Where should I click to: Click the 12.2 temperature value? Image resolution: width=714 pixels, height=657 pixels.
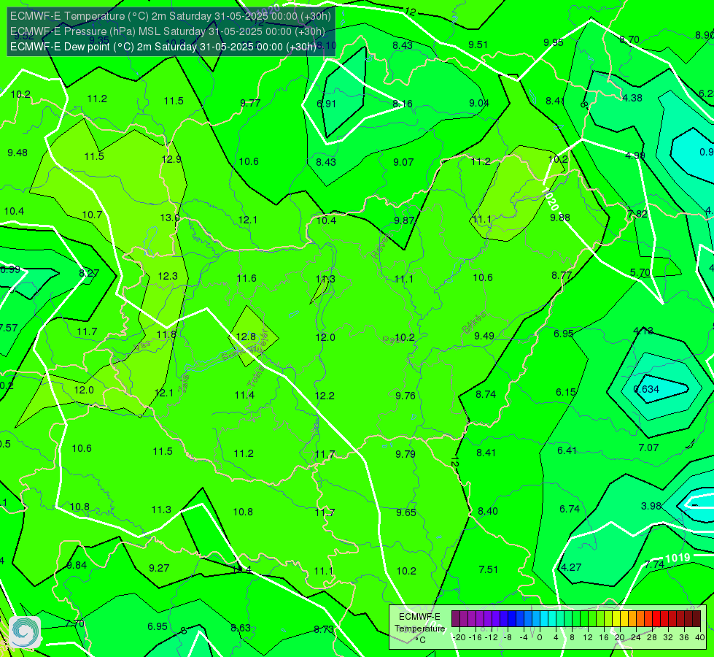pyautogui.click(x=325, y=396)
